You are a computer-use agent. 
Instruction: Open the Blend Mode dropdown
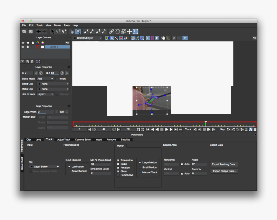[x=45, y=78]
